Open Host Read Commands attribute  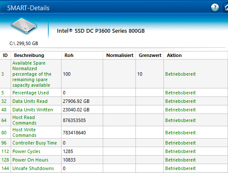25,120
